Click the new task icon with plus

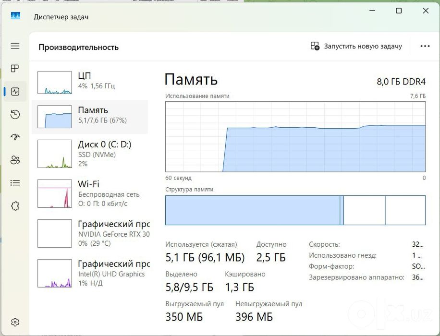[315, 46]
